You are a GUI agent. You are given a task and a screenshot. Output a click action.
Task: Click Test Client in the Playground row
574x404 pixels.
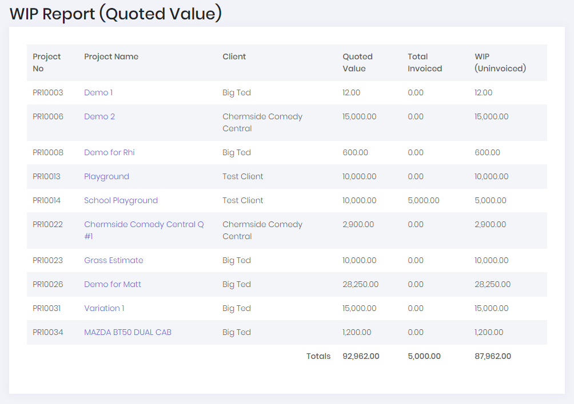coord(243,176)
